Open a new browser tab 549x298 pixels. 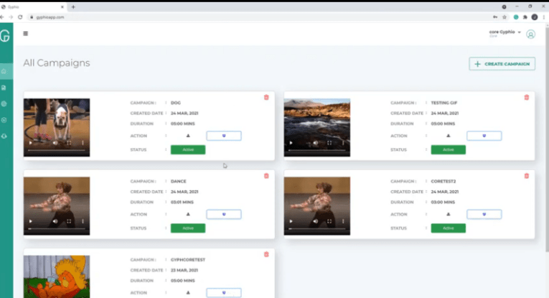pos(73,7)
